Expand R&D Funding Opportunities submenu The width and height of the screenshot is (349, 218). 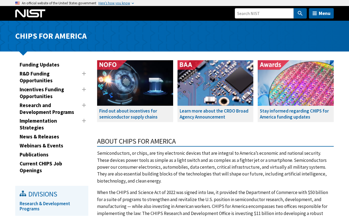(x=84, y=74)
